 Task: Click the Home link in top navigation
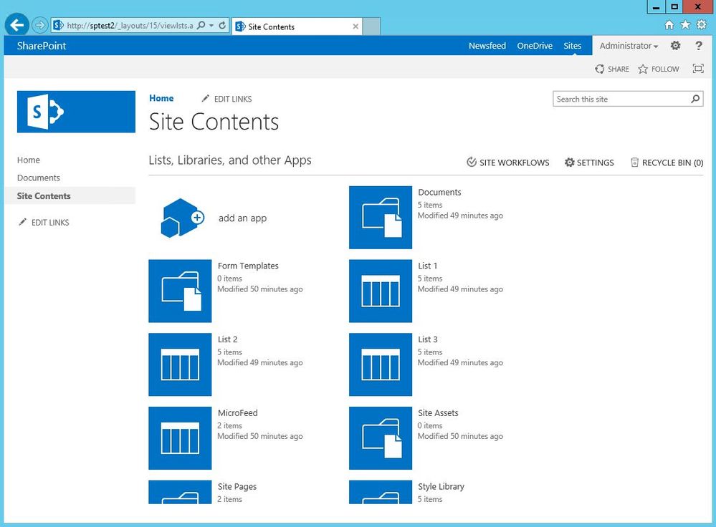click(x=161, y=98)
